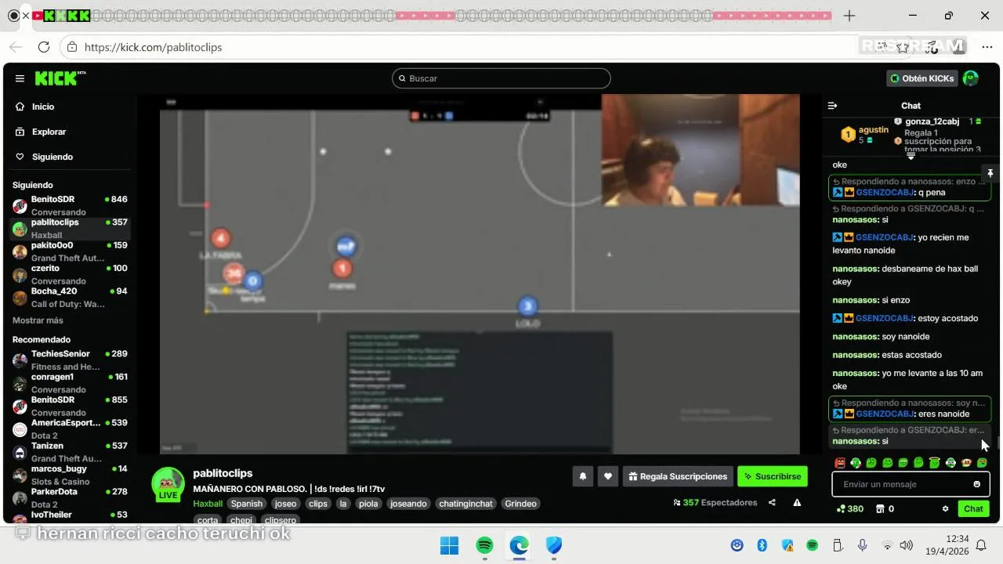
Task: Collapse the chat panel arrow icon
Action: click(x=832, y=106)
